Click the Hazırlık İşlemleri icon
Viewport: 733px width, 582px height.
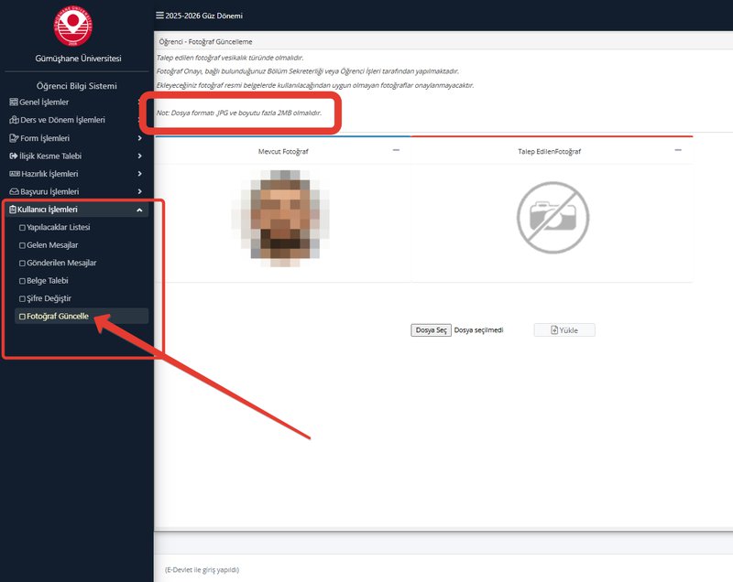coord(13,174)
